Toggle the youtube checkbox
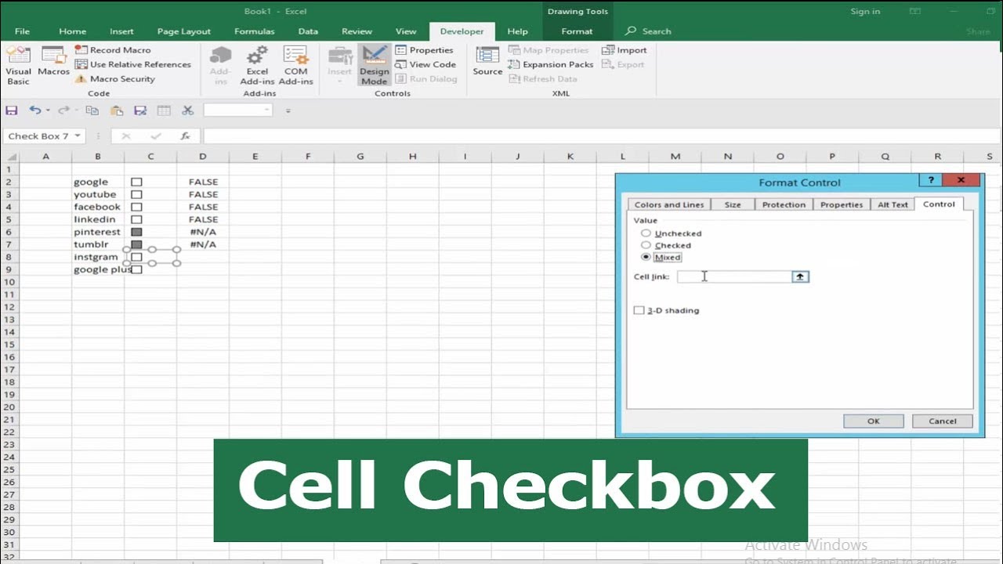The width and height of the screenshot is (1003, 564). click(136, 194)
